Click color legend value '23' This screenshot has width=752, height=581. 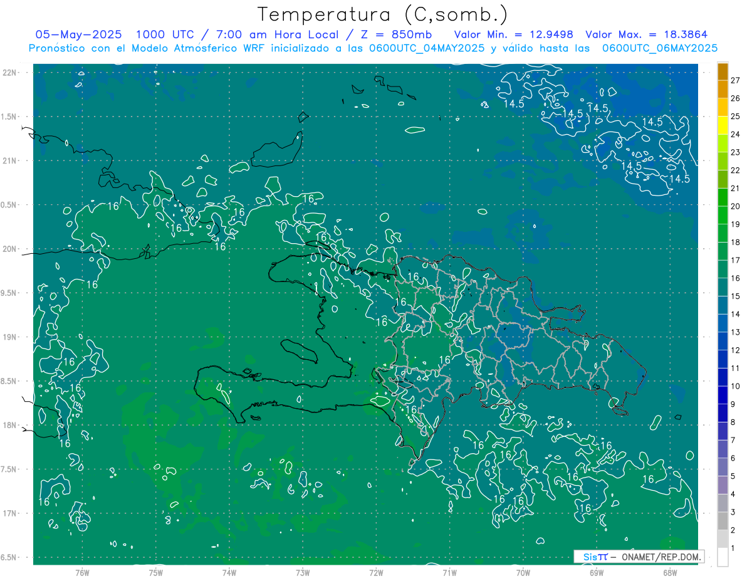click(x=736, y=152)
